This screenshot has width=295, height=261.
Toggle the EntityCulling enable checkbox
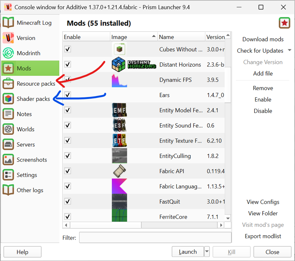tap(68, 156)
